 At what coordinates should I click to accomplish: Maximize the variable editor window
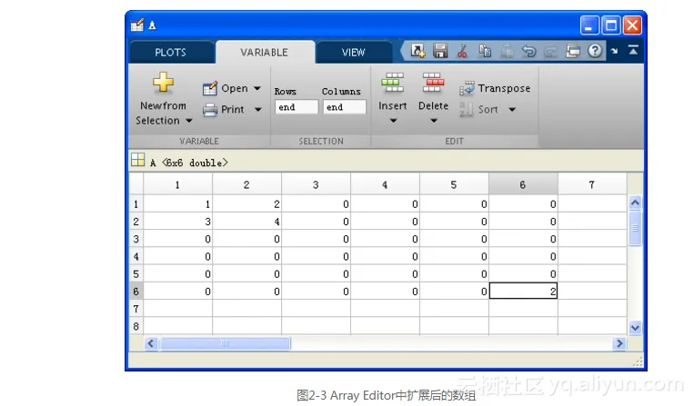[611, 25]
